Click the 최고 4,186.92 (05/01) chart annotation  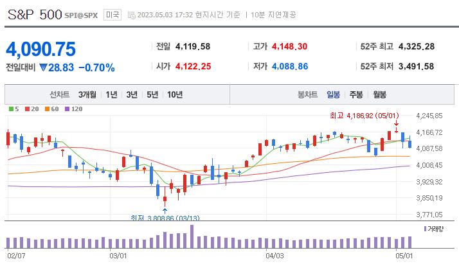point(364,116)
